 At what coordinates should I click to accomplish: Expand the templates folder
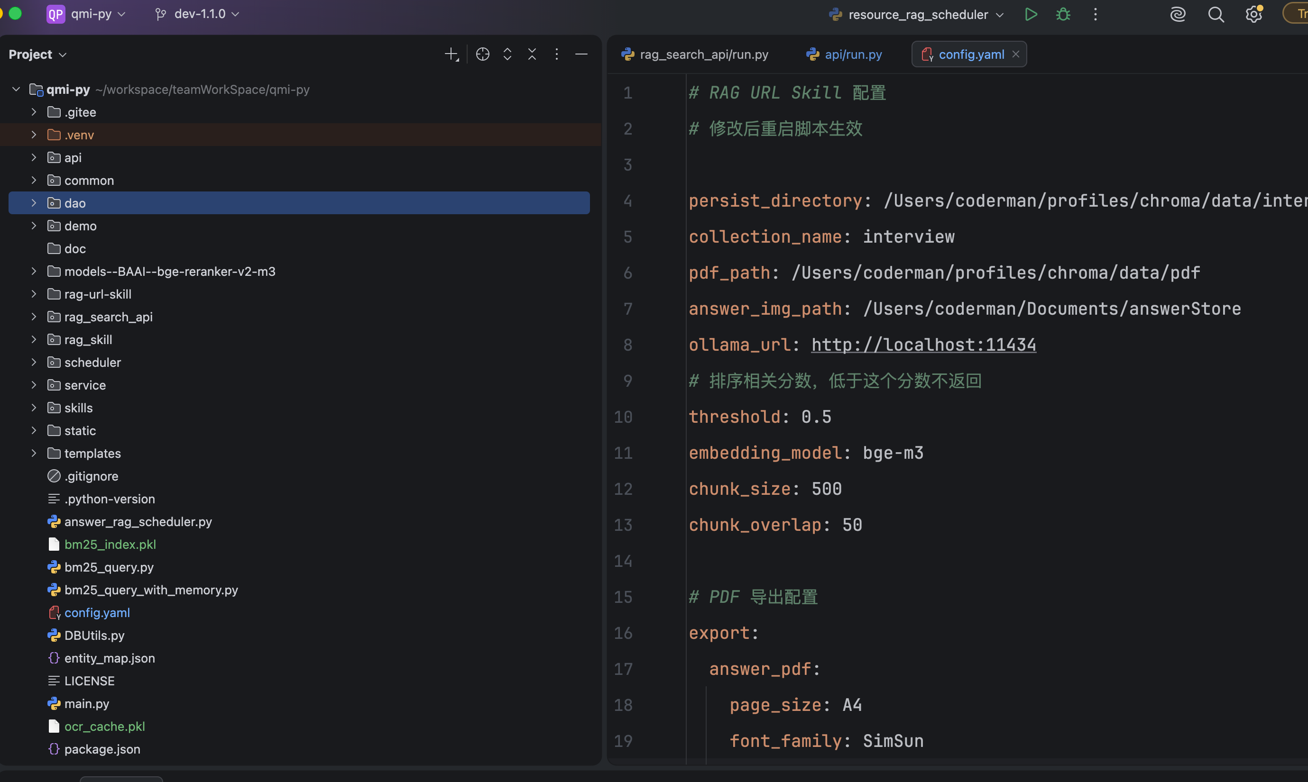pyautogui.click(x=34, y=453)
